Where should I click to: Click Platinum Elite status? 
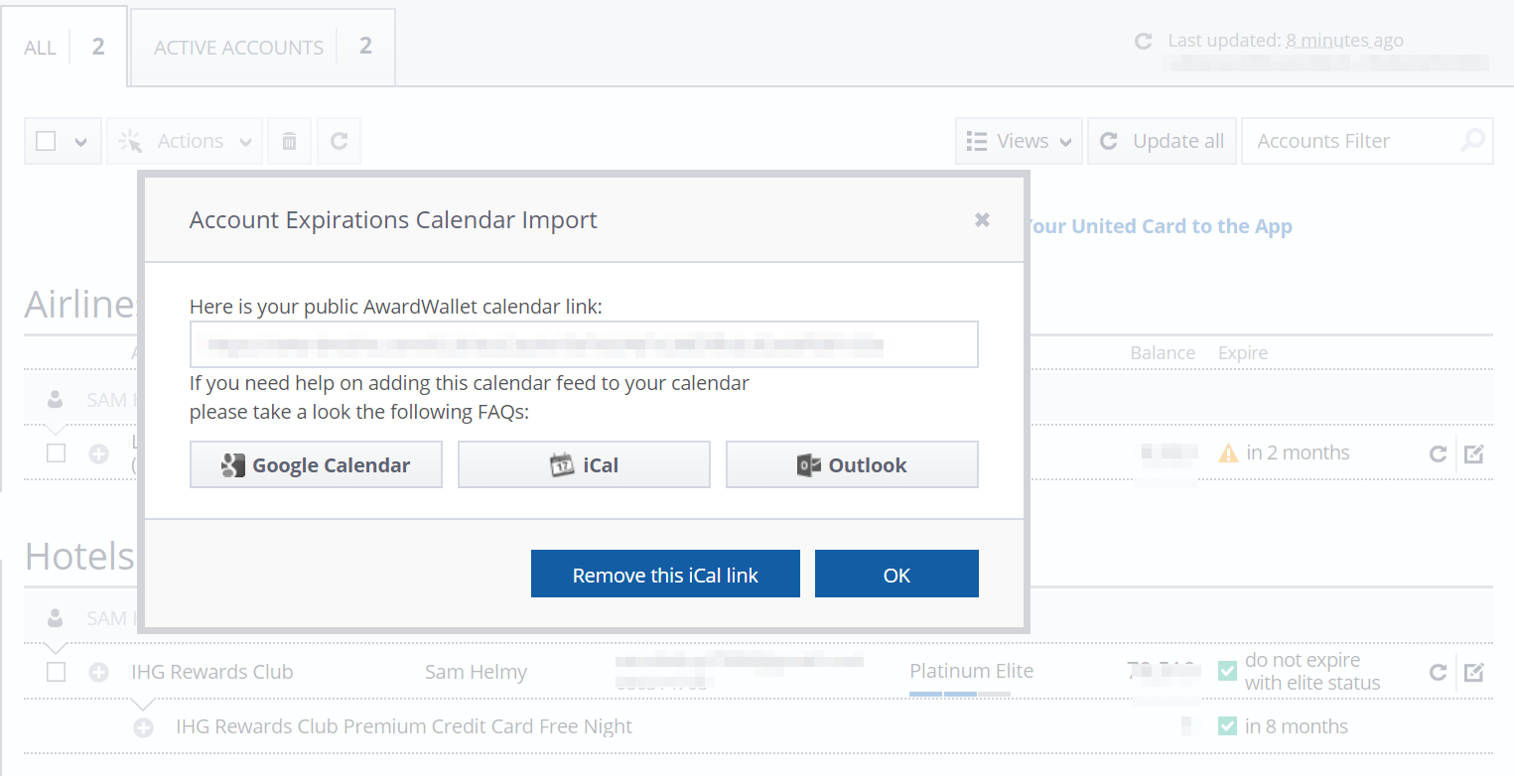point(971,671)
